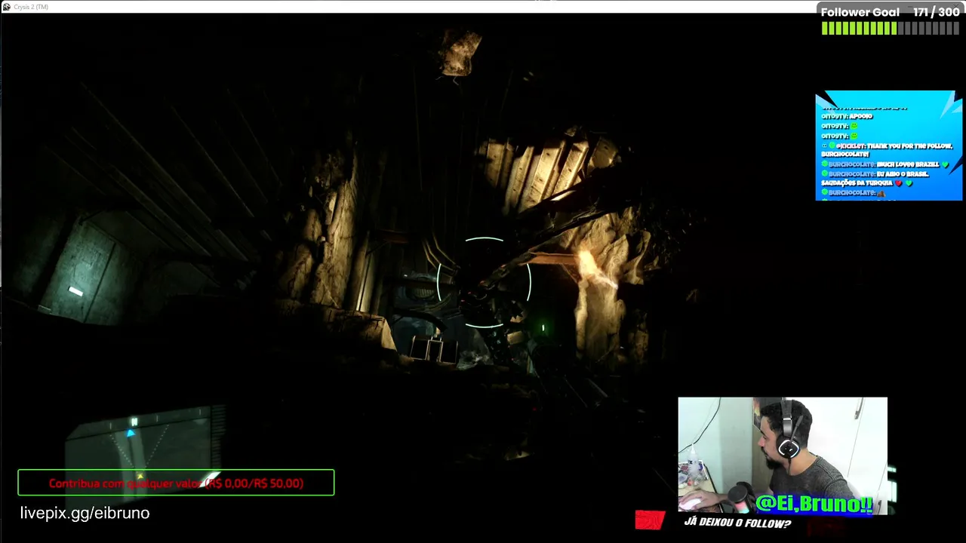
Task: Click the Kicklet "THANK YOU FOR THE FOLLOW" message
Action: (x=887, y=149)
